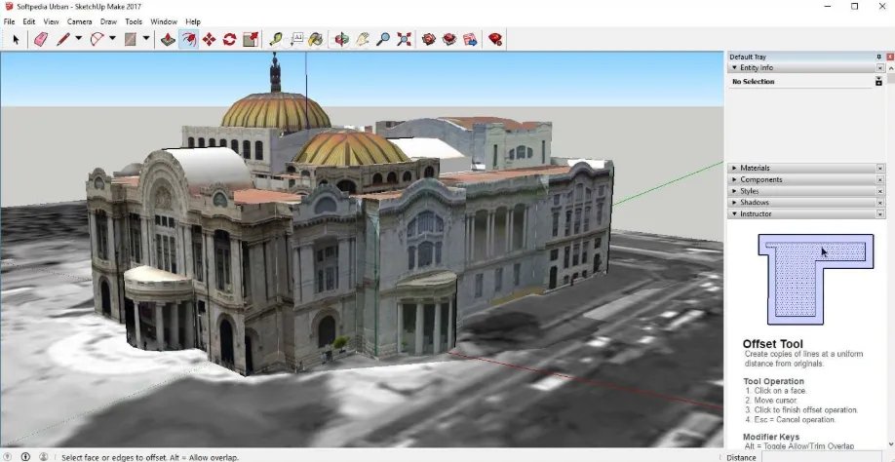The width and height of the screenshot is (895, 462).
Task: Open the Camera menu
Action: coord(79,21)
